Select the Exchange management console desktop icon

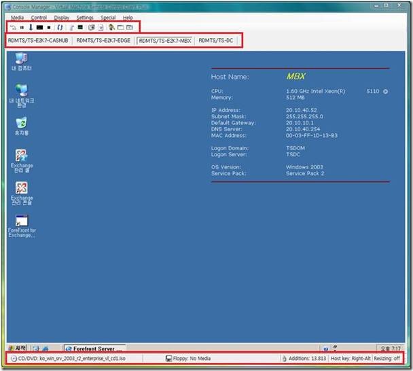pyautogui.click(x=22, y=193)
